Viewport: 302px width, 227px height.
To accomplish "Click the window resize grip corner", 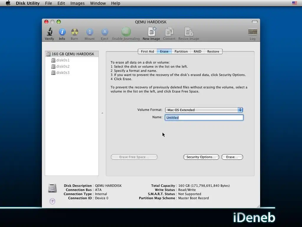I will click(x=258, y=206).
